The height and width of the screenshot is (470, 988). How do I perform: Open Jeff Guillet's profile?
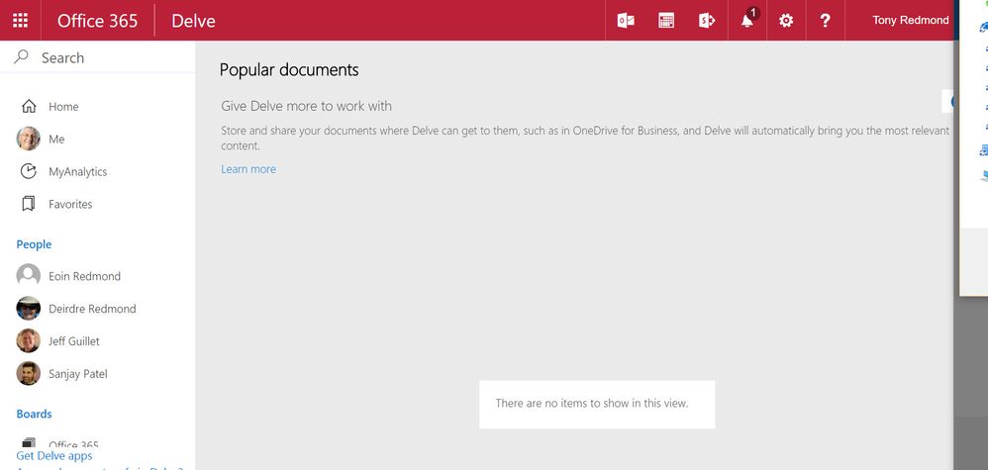73,341
